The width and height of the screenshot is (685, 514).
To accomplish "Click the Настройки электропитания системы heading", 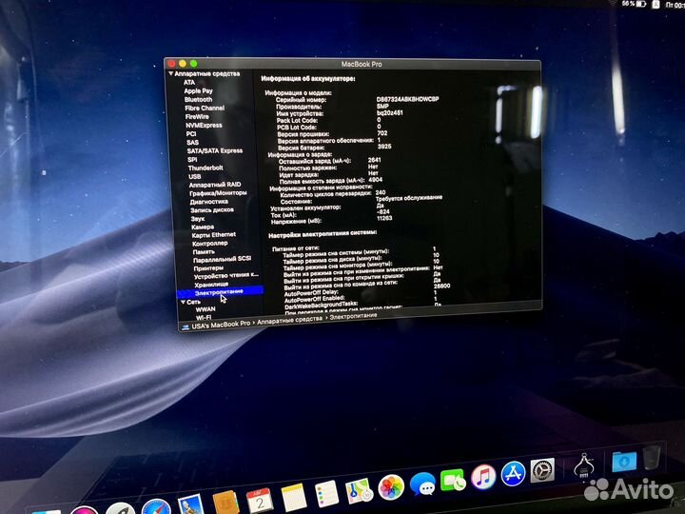I will point(323,234).
